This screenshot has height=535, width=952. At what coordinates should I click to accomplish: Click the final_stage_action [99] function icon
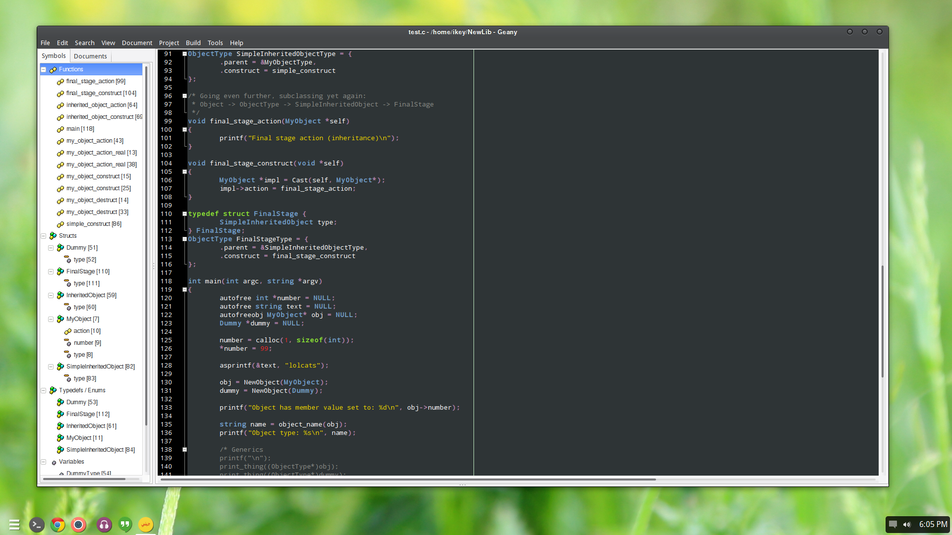pyautogui.click(x=60, y=82)
